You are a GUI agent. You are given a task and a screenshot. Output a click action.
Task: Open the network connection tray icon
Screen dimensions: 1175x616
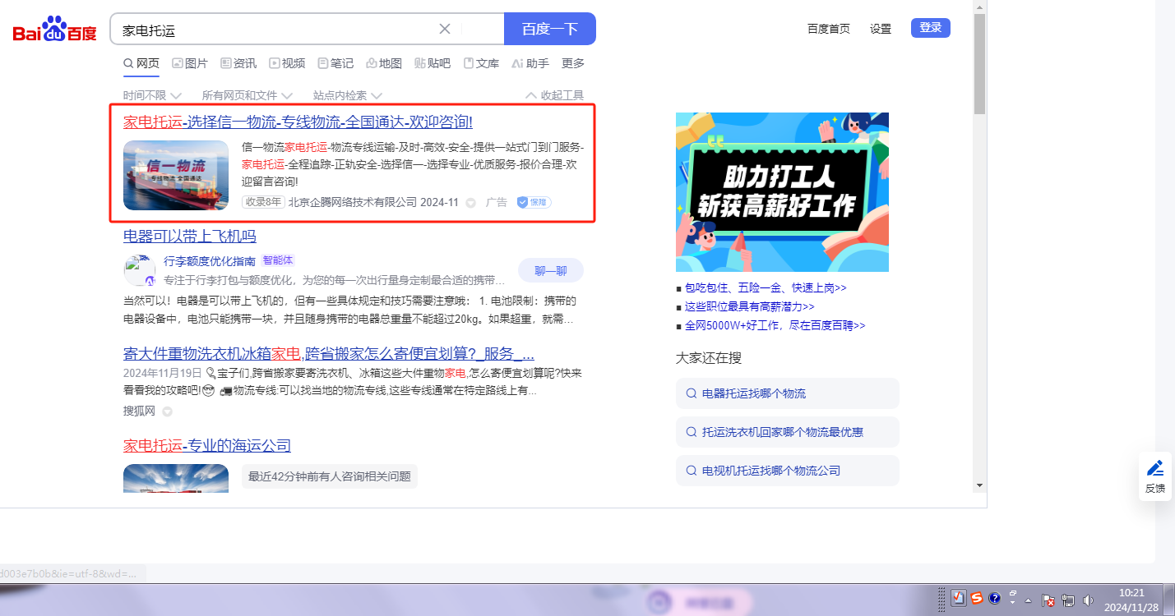pos(1068,600)
